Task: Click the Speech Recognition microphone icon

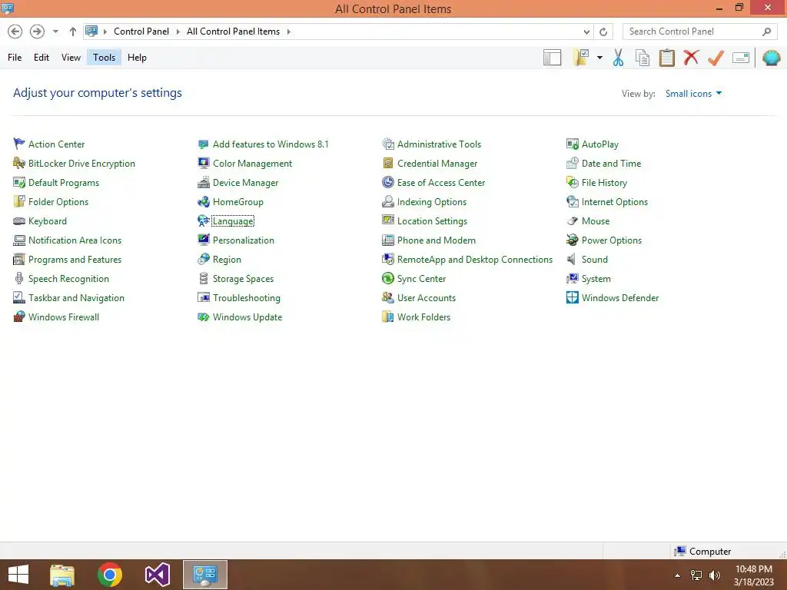Action: point(19,278)
